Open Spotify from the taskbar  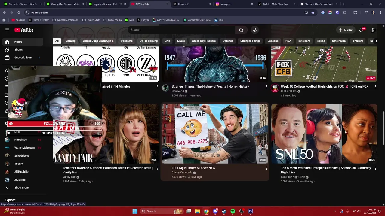[233, 211]
